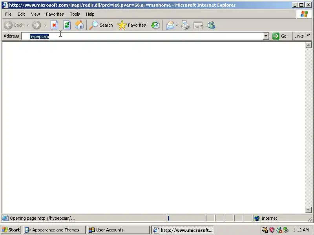The height and width of the screenshot is (235, 314).
Task: Click the scrollbar down arrow
Action: (309, 210)
